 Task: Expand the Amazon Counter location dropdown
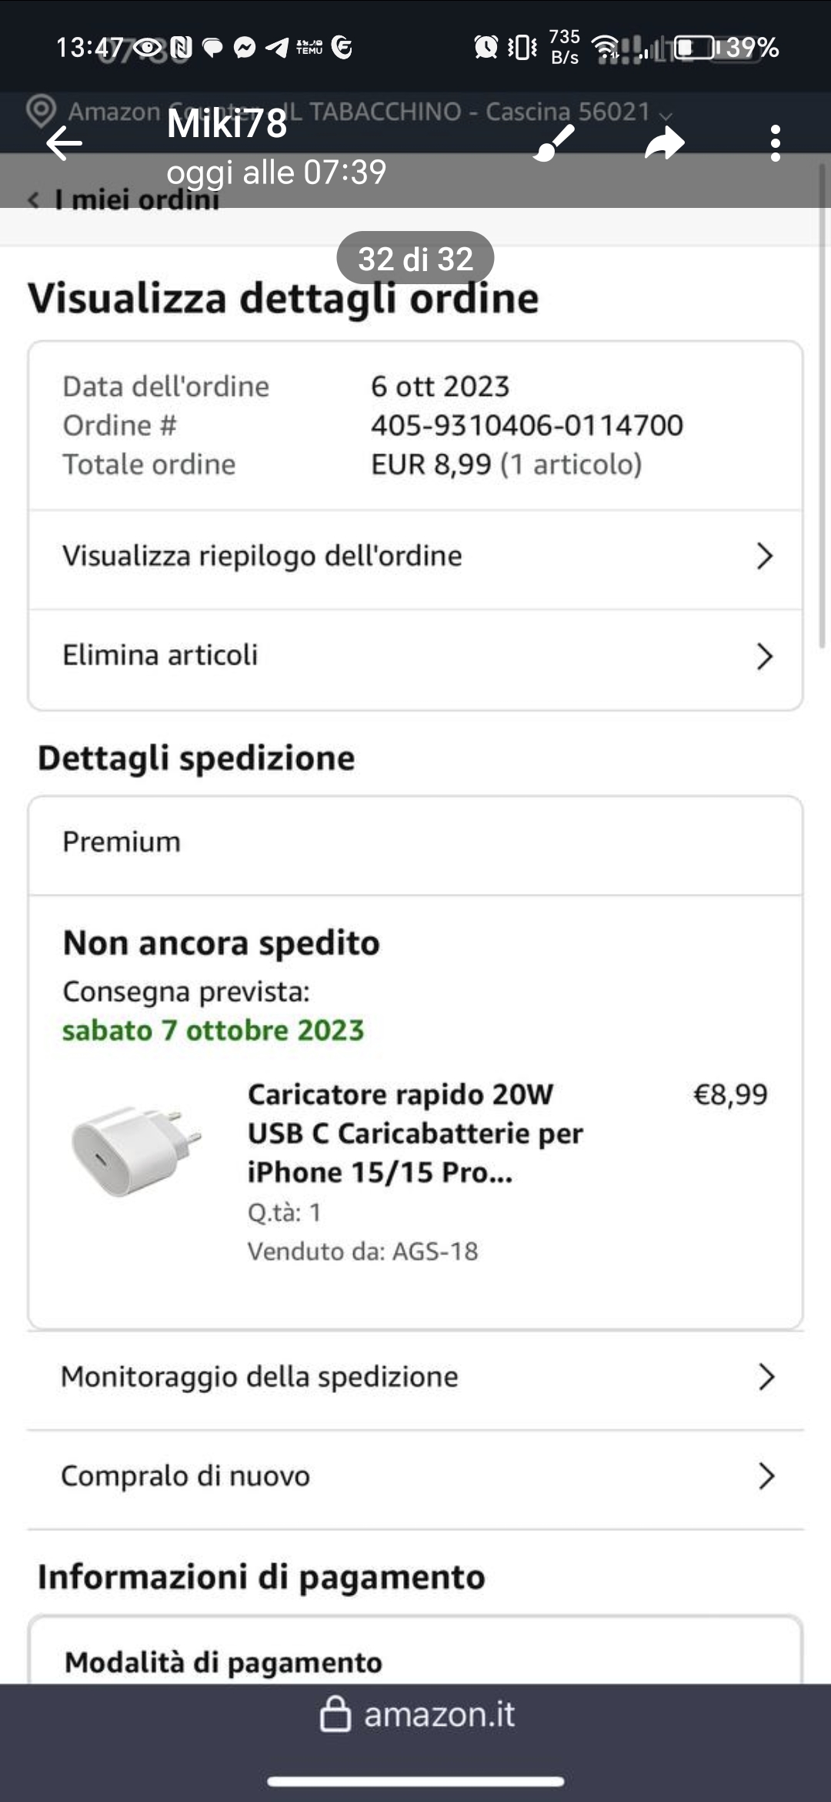666,116
